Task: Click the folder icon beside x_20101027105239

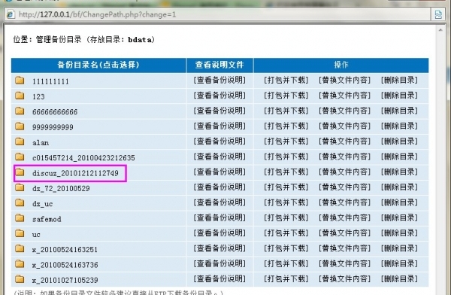Action: (20, 279)
